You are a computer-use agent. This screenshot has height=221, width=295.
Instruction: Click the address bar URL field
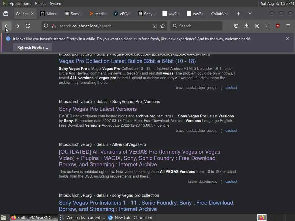104,26
